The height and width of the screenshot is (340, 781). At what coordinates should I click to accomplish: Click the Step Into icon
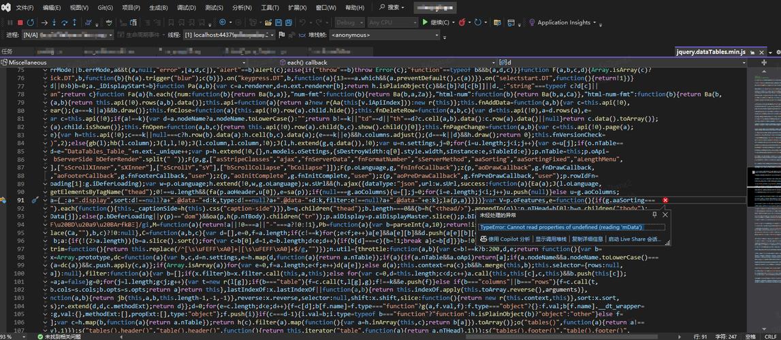(54, 22)
